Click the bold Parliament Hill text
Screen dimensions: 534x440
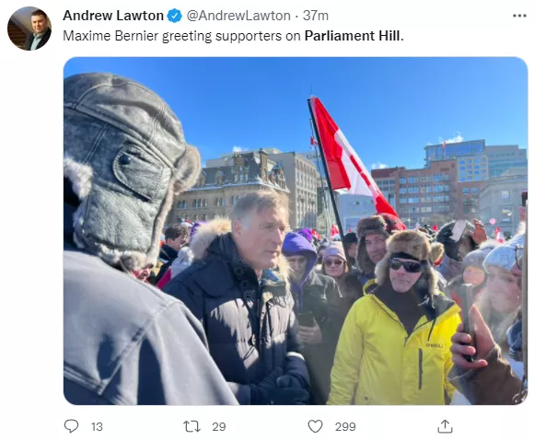(354, 36)
